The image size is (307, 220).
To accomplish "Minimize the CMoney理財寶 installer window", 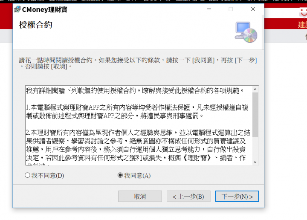I will tap(209, 9).
